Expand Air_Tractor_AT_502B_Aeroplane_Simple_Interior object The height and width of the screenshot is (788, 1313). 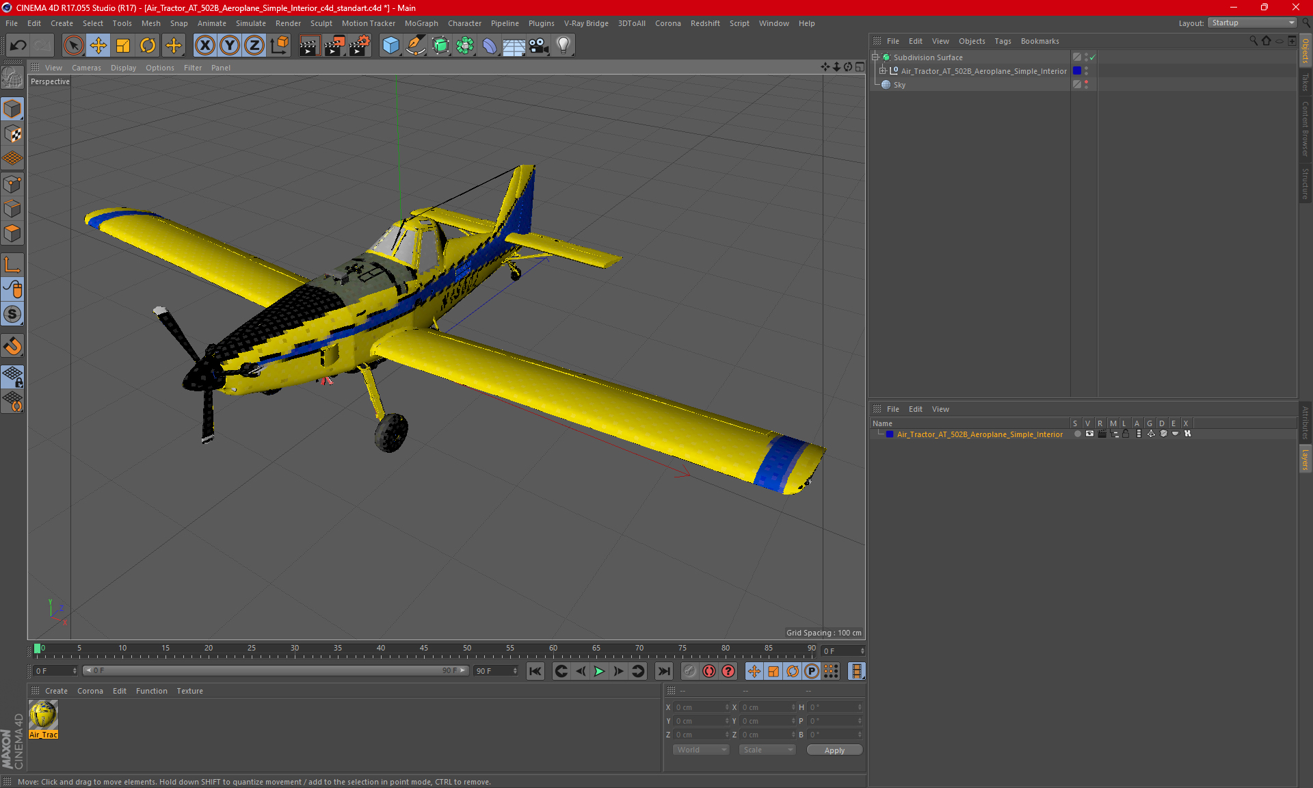point(883,71)
